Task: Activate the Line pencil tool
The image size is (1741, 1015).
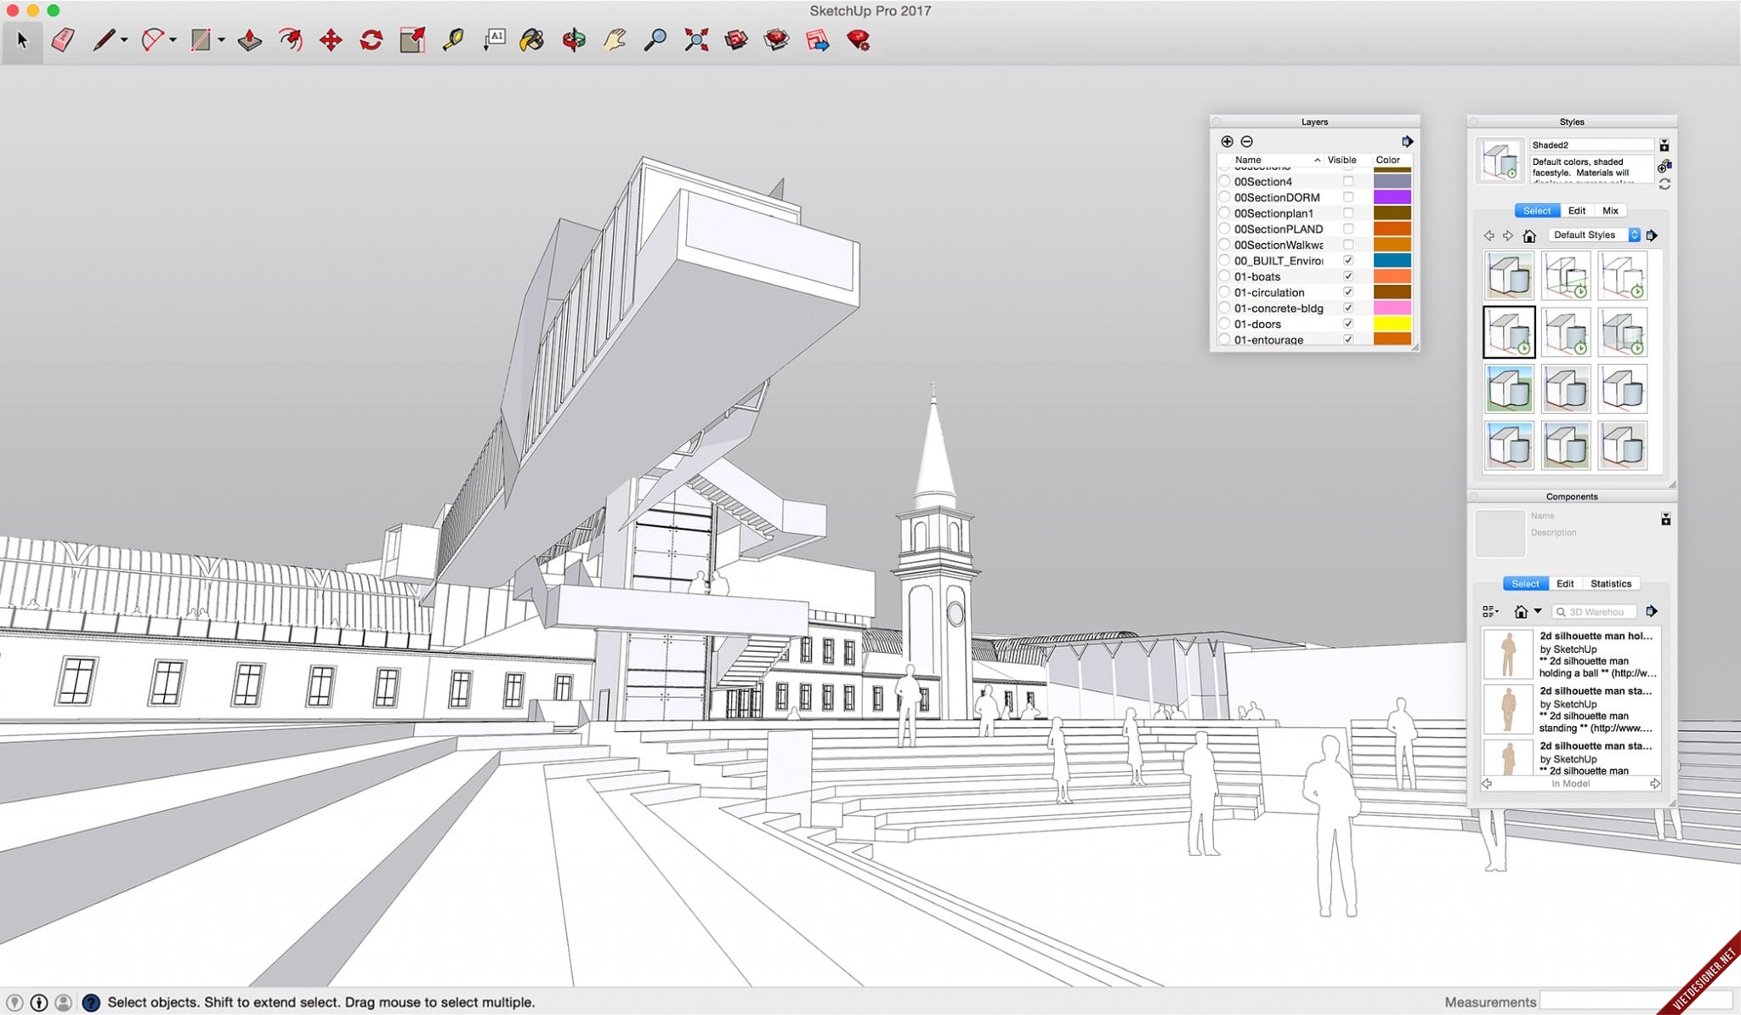Action: [104, 39]
